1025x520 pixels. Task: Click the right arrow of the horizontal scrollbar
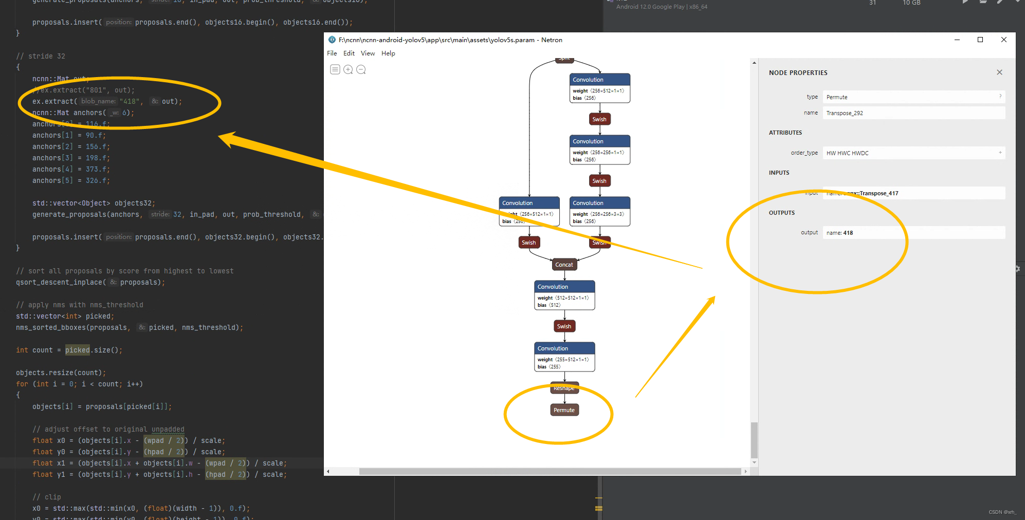tap(745, 471)
